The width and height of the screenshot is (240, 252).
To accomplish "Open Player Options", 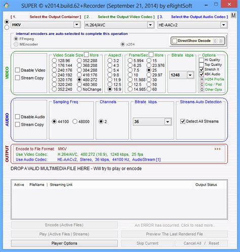I will (x=64, y=243).
